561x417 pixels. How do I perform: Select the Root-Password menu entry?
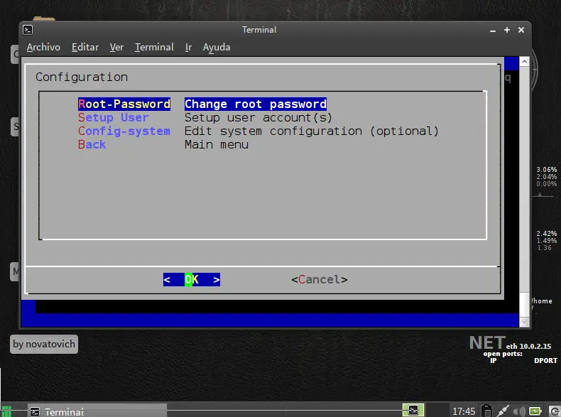click(x=124, y=104)
